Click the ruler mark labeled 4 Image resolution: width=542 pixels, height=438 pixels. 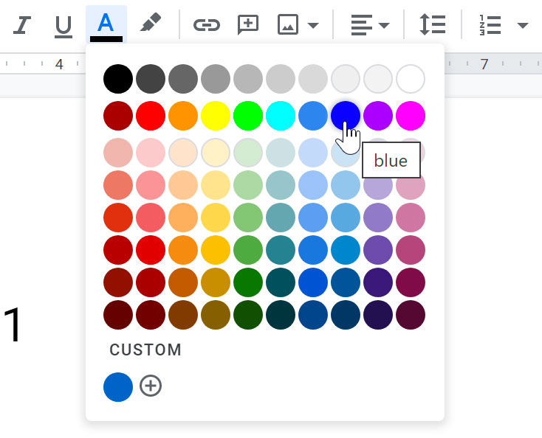[x=59, y=64]
